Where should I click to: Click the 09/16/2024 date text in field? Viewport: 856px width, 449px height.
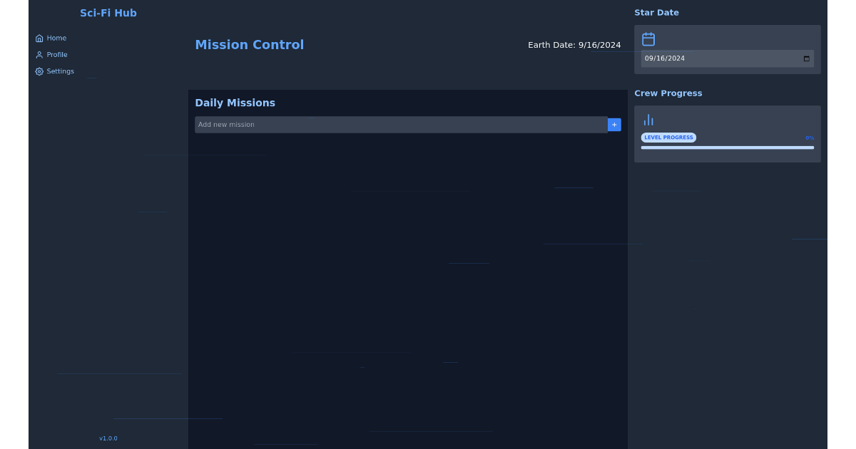pyautogui.click(x=665, y=59)
